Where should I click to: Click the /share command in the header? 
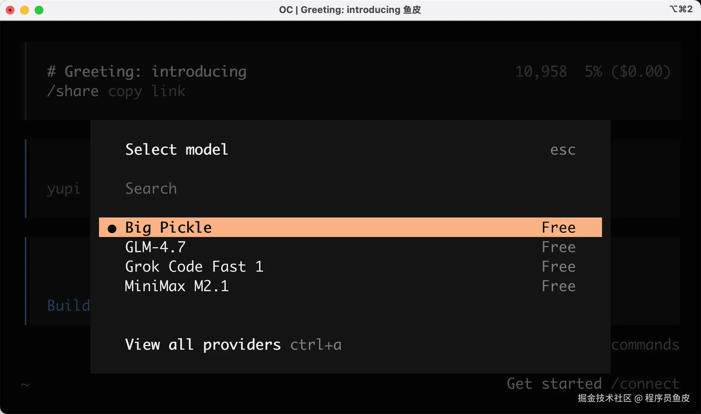[x=73, y=91]
